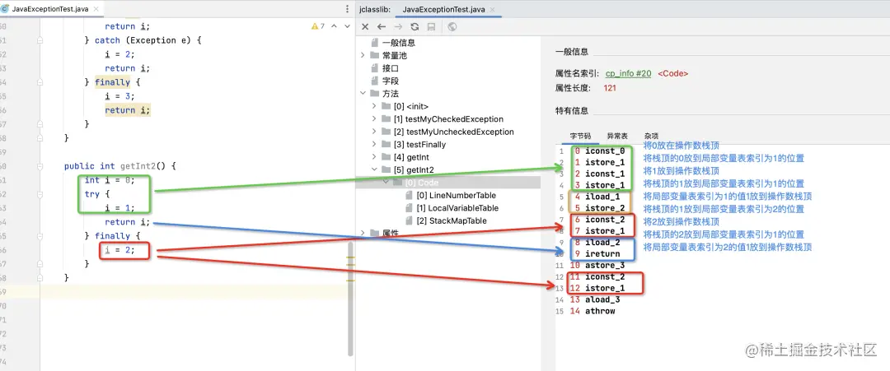Image resolution: width=890 pixels, height=371 pixels.
Task: Close the jclasslib JavaExceptionTest.java tab
Action: (491, 10)
